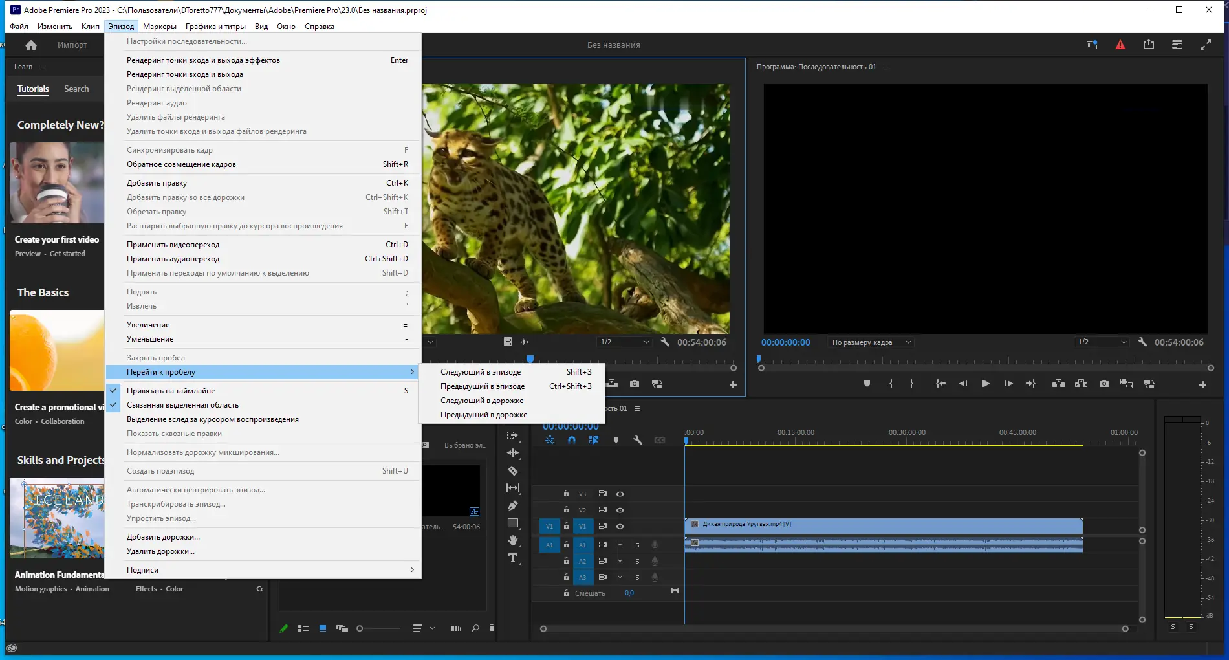
Task: Choose 'Следующий в эпизоде' submenu item
Action: click(481, 372)
